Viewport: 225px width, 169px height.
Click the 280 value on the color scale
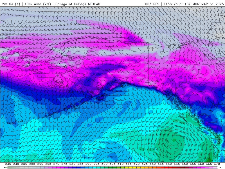(72, 164)
